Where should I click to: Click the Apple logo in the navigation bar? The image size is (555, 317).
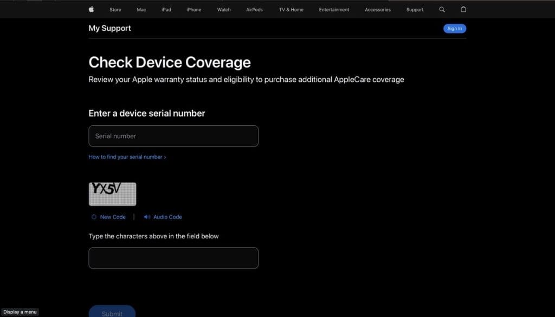pyautogui.click(x=91, y=9)
